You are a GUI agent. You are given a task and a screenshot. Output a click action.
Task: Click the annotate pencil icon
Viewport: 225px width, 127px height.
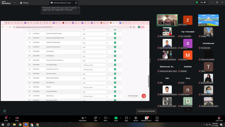[5, 111]
